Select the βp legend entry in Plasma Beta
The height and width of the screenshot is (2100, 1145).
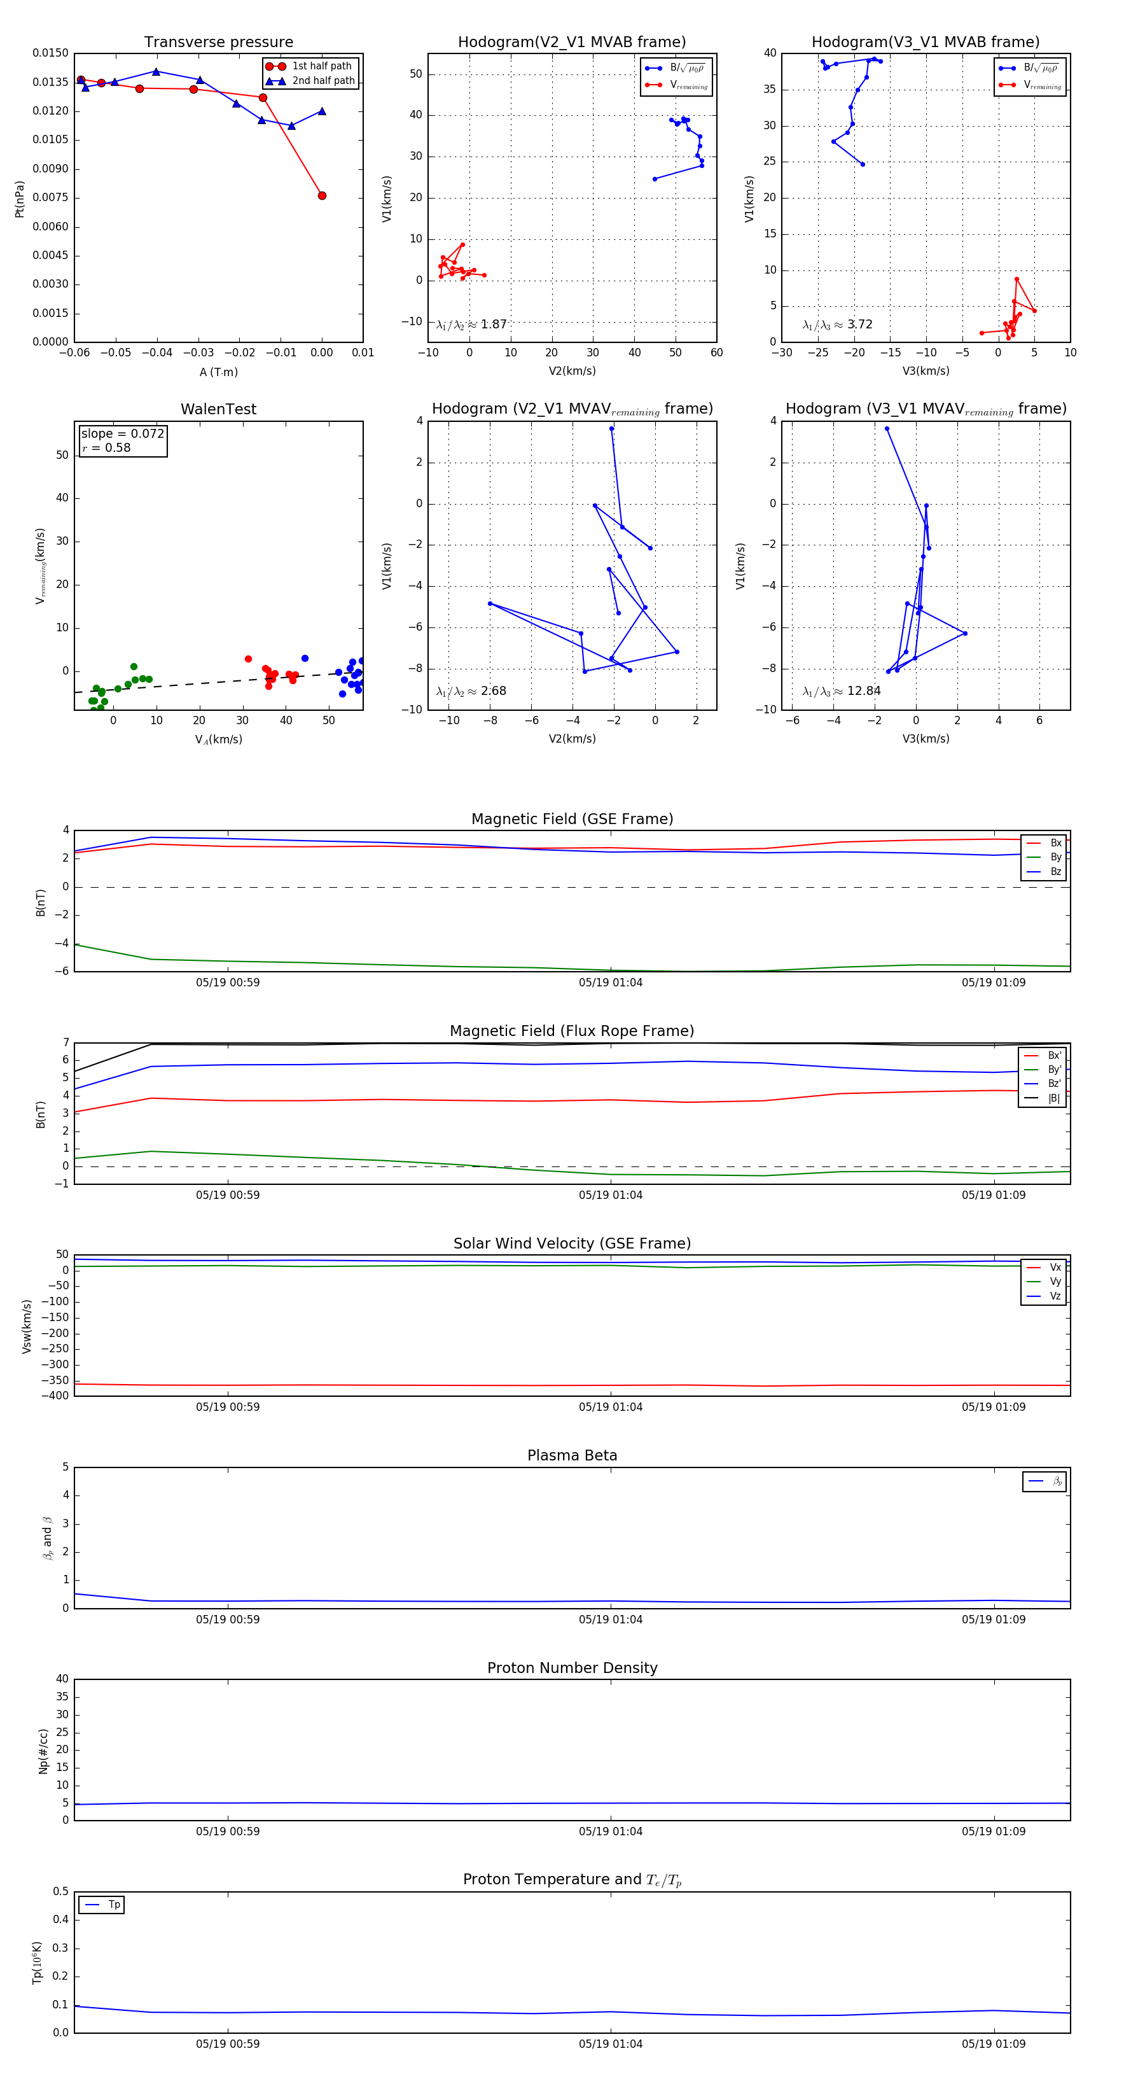(x=1044, y=1481)
